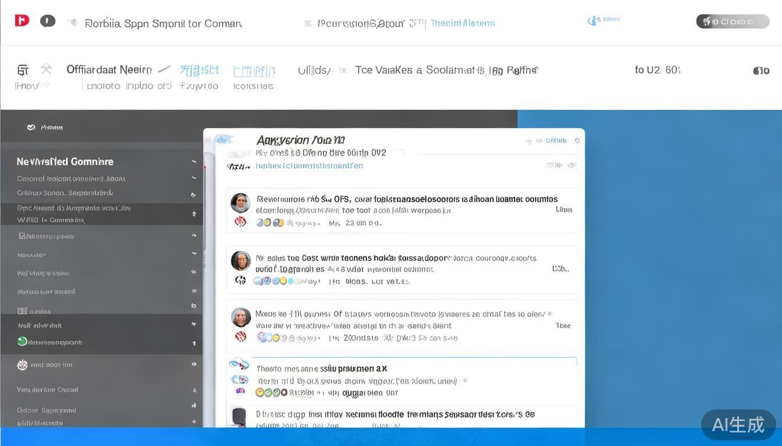The image size is (782, 446).
Task: Expand the "Cenonol" sidebar row using its chevron
Action: coord(194,178)
